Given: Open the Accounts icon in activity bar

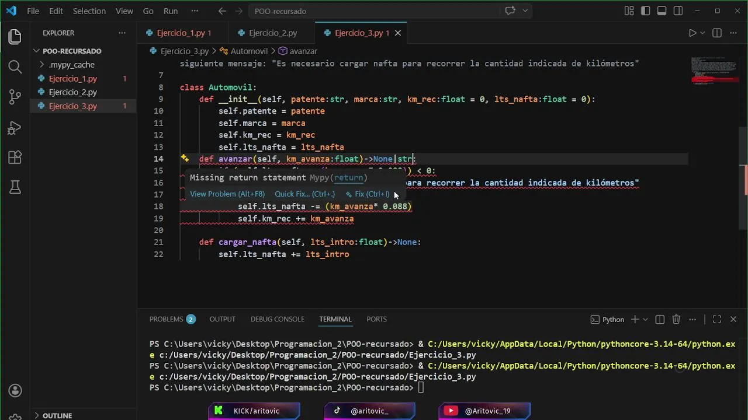Looking at the screenshot, I should (15, 390).
